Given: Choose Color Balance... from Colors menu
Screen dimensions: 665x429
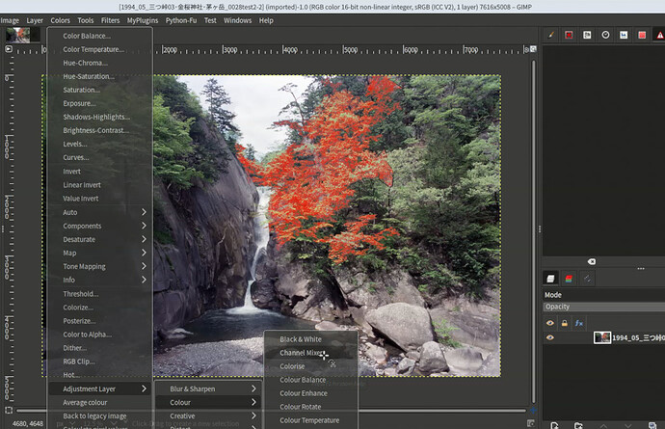Looking at the screenshot, I should [x=100, y=36].
